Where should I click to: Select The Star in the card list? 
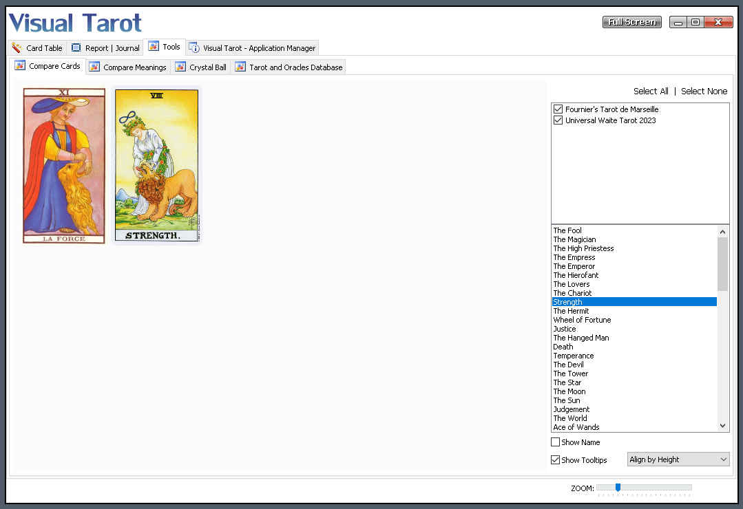click(634, 382)
